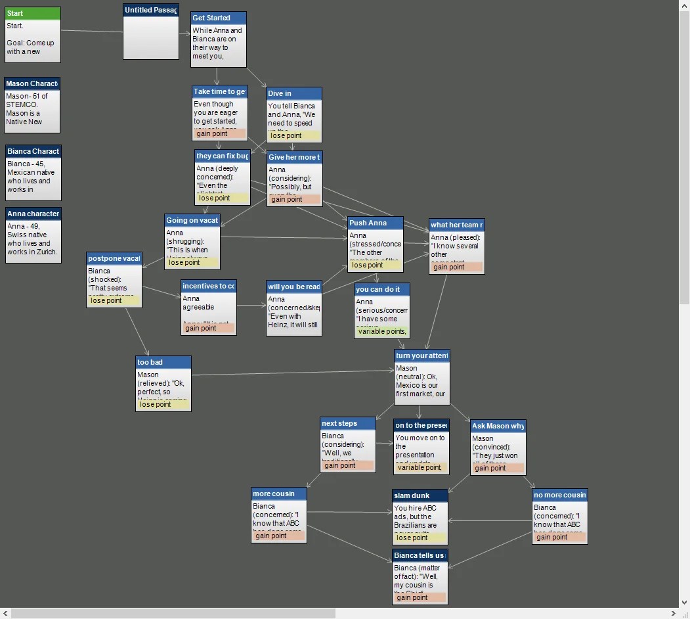Click the Dive in passage

(294, 115)
